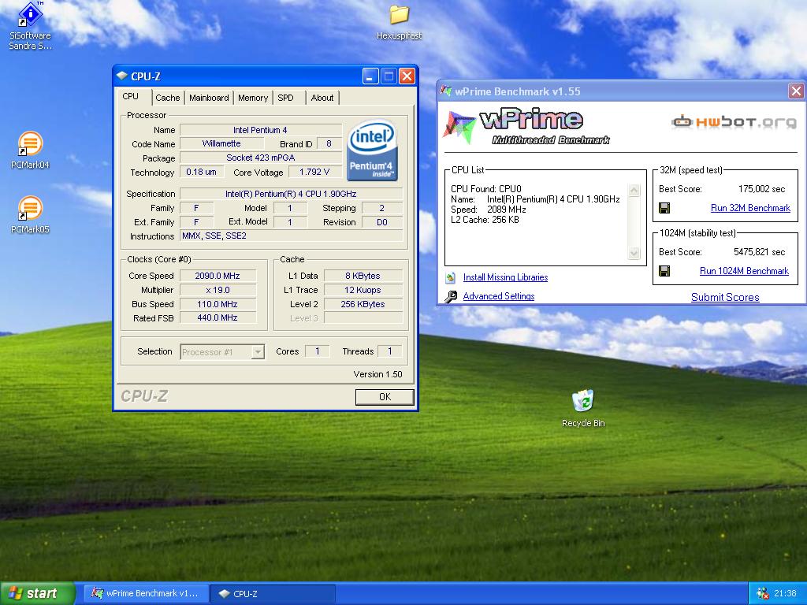Click the Specification field text
The width and height of the screenshot is (807, 605).
(x=291, y=194)
